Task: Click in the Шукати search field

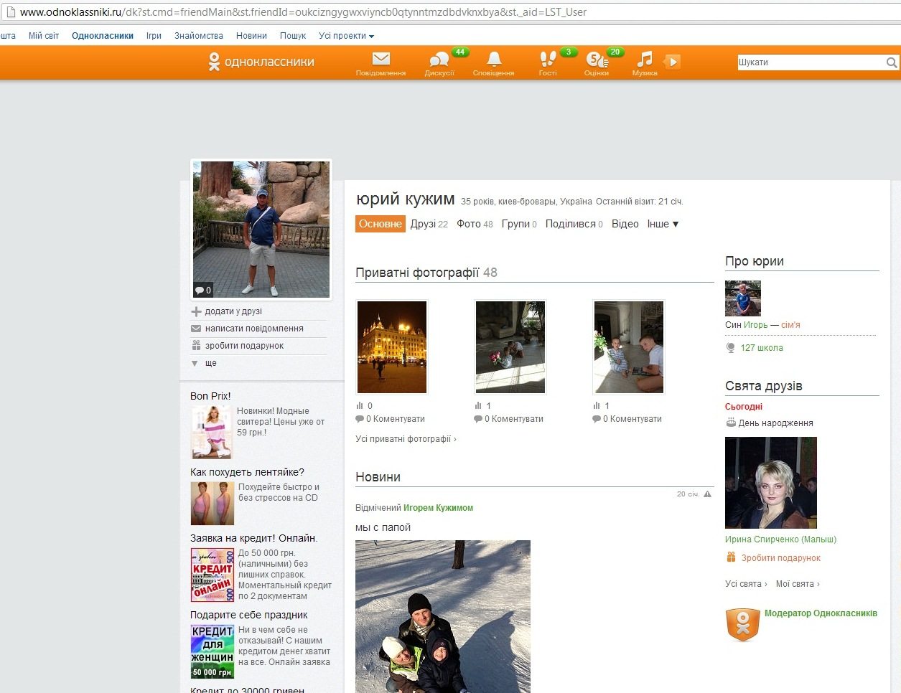Action: [x=811, y=62]
